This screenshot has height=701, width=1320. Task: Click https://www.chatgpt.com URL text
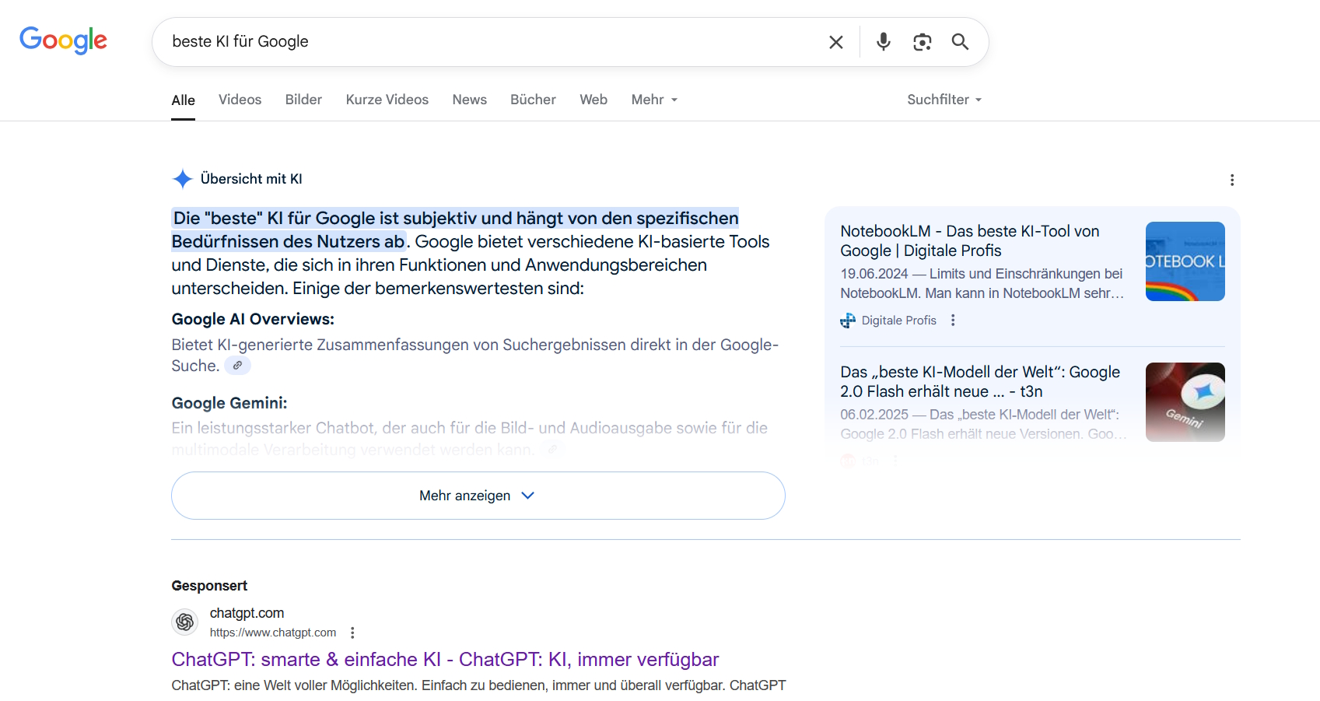pyautogui.click(x=273, y=633)
